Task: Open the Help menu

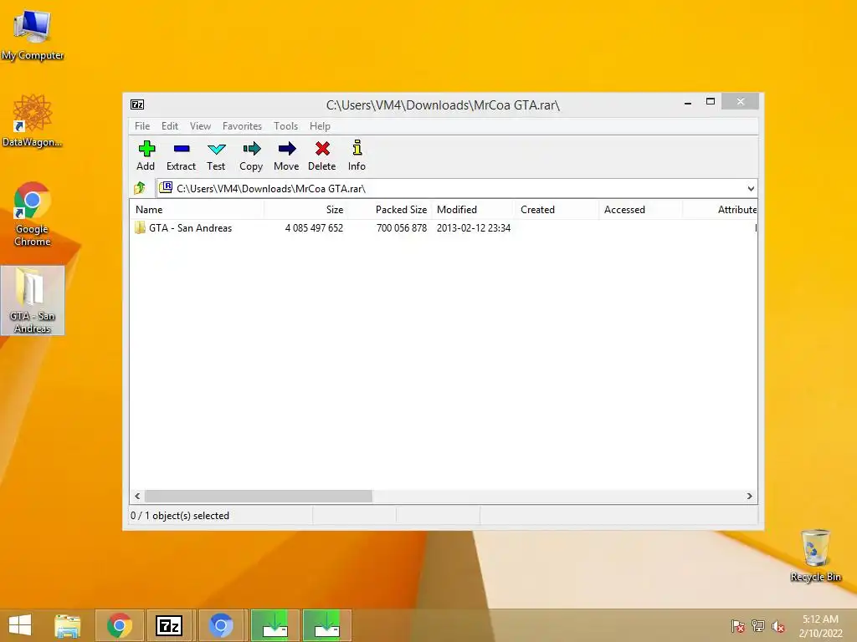Action: 320,126
